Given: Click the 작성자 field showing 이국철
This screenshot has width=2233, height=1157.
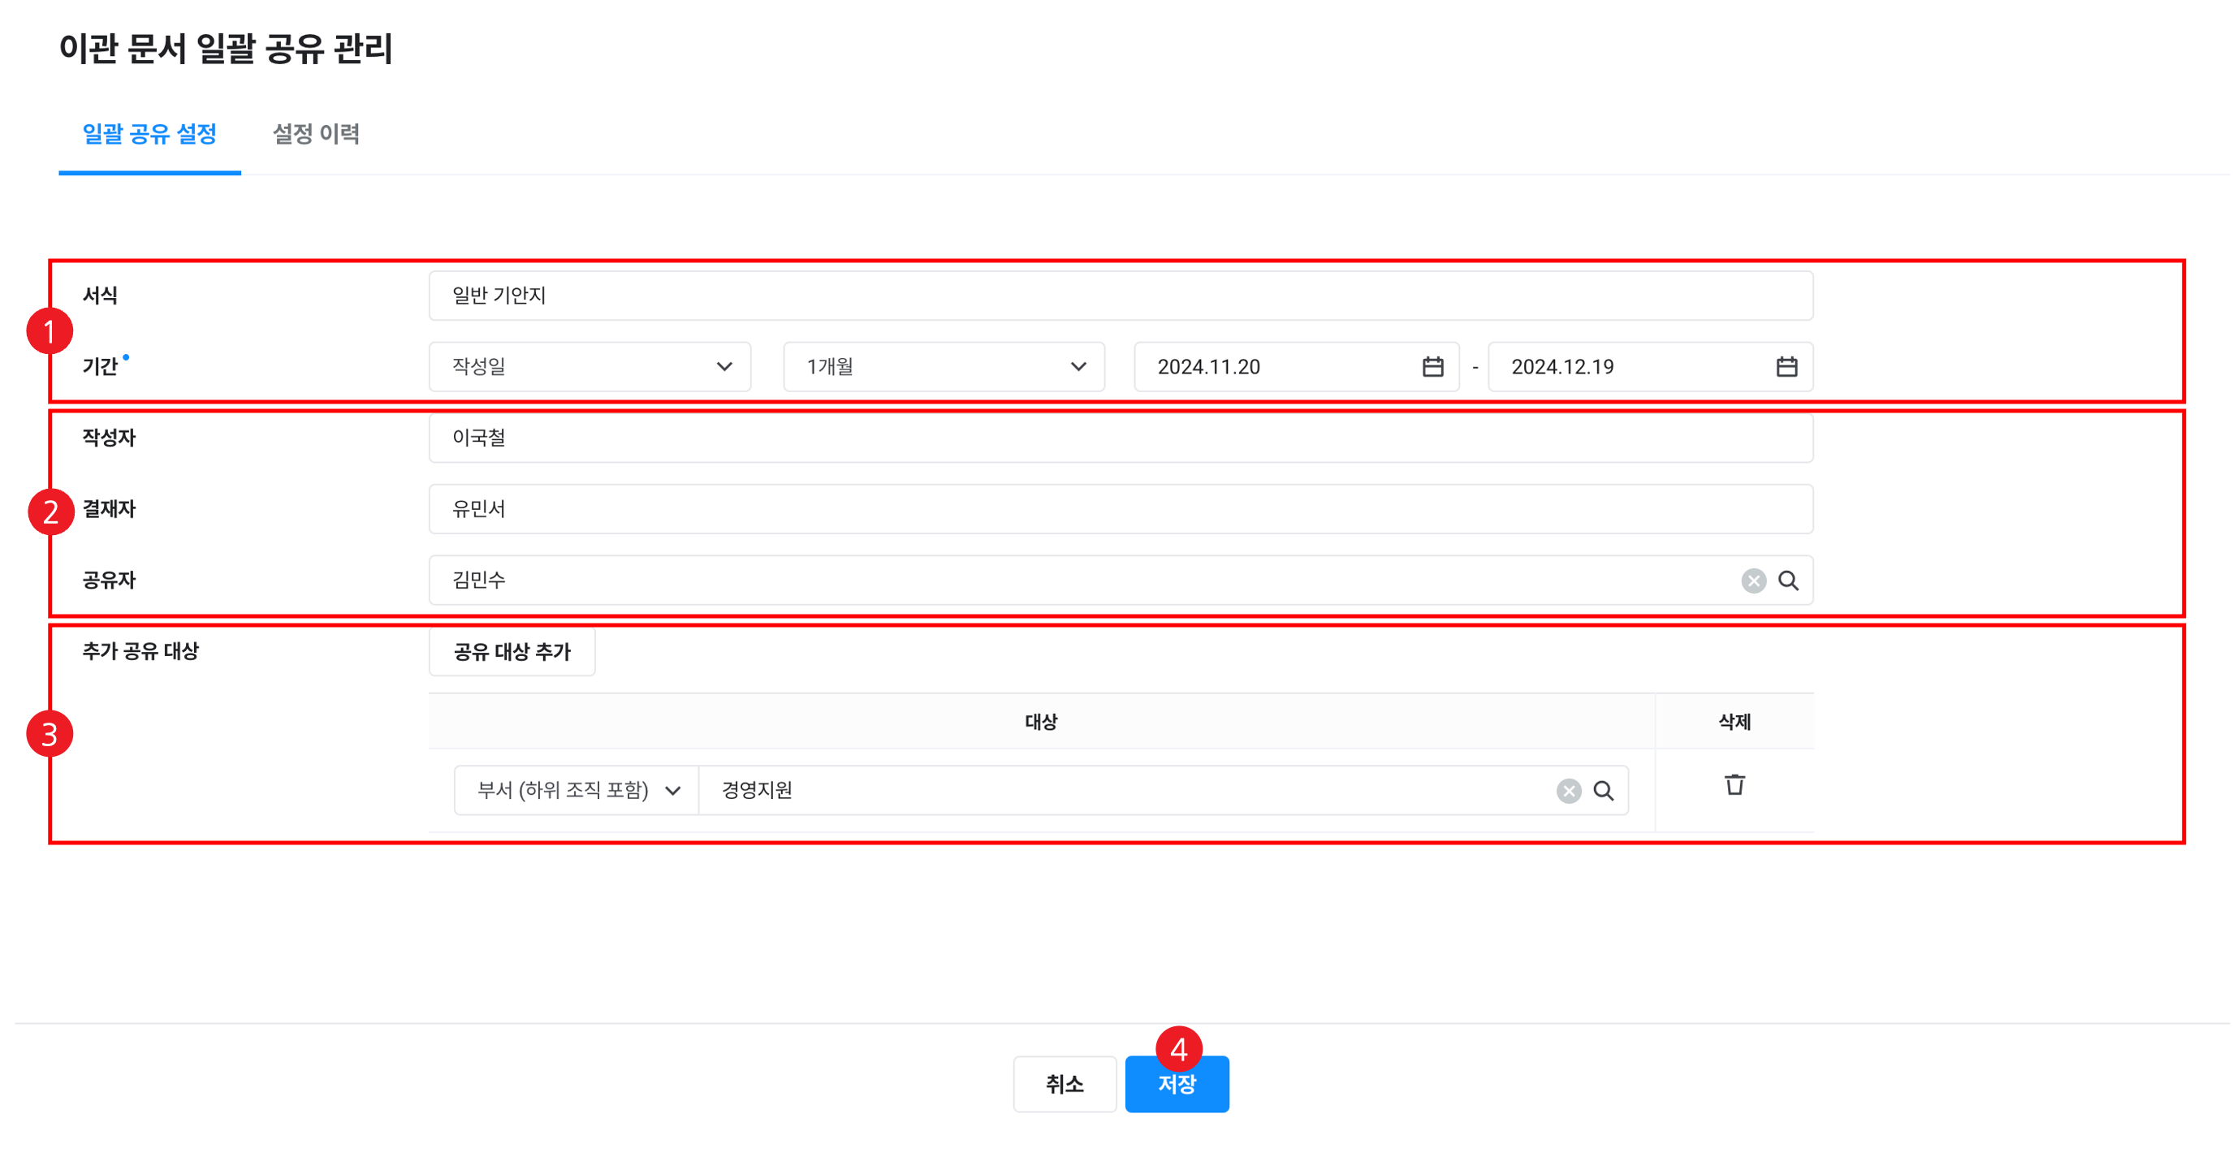Looking at the screenshot, I should click(1120, 438).
